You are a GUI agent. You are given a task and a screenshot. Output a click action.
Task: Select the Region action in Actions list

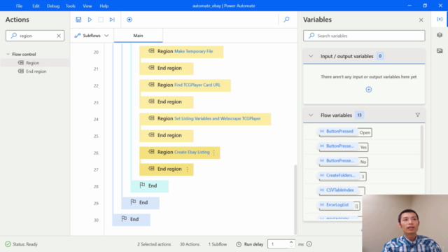33,63
